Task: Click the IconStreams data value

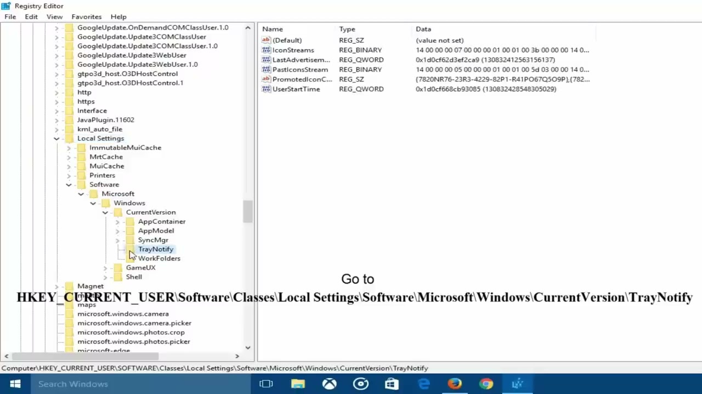Action: click(x=502, y=50)
